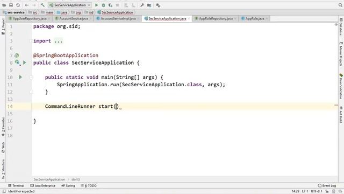Open Maven Projects tool window sidebar
The image size is (344, 194).
pyautogui.click(x=341, y=54)
